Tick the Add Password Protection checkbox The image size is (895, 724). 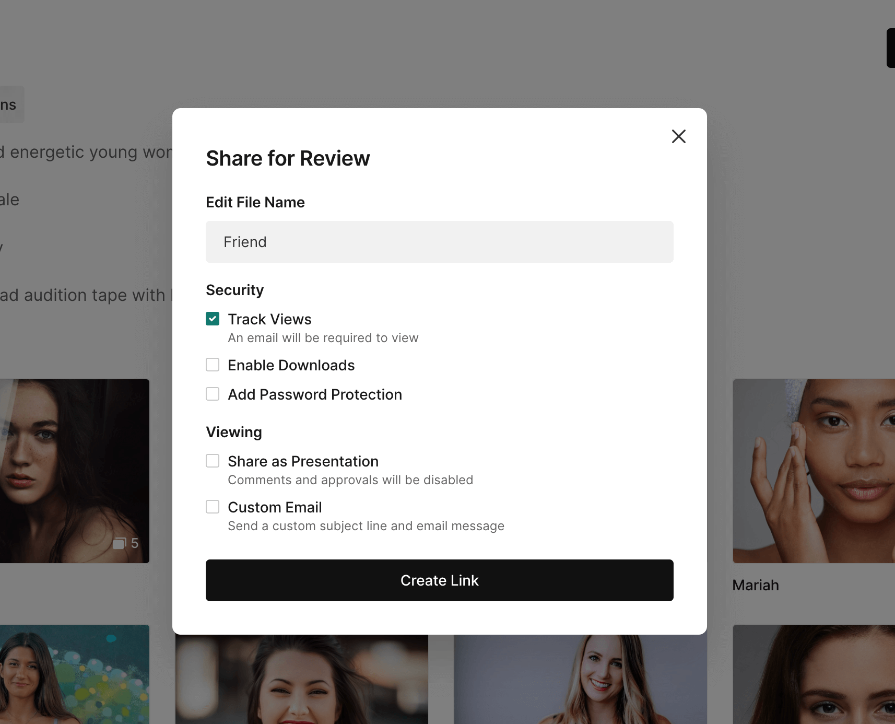tap(213, 394)
